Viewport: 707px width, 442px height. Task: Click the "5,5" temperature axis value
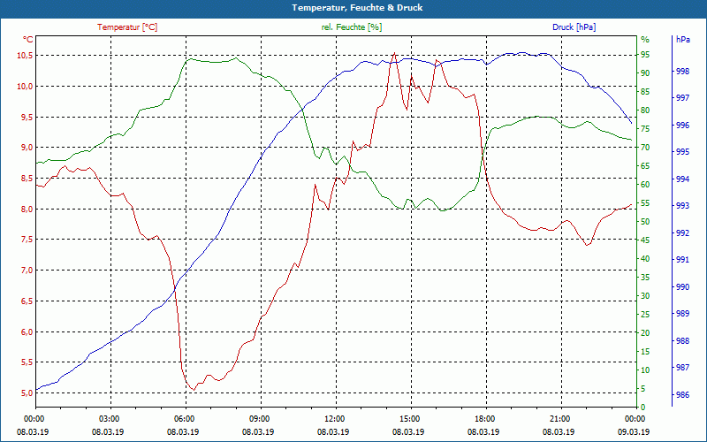[x=27, y=362]
